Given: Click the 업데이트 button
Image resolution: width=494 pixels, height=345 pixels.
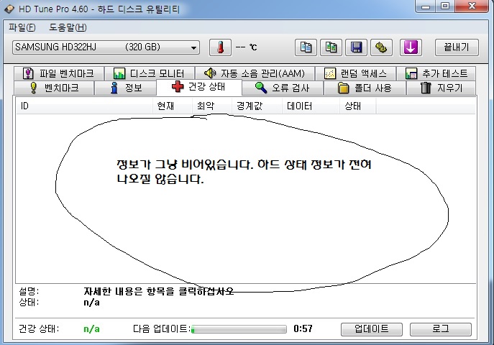Looking at the screenshot, I should [372, 329].
